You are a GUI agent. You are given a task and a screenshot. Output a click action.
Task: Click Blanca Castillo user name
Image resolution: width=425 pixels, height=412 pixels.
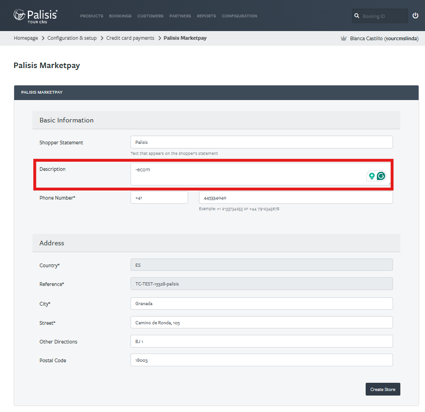[384, 38]
